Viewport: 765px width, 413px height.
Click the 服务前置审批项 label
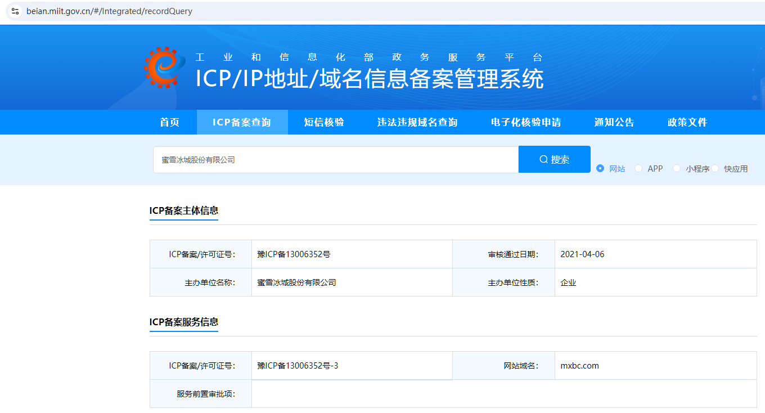(206, 394)
